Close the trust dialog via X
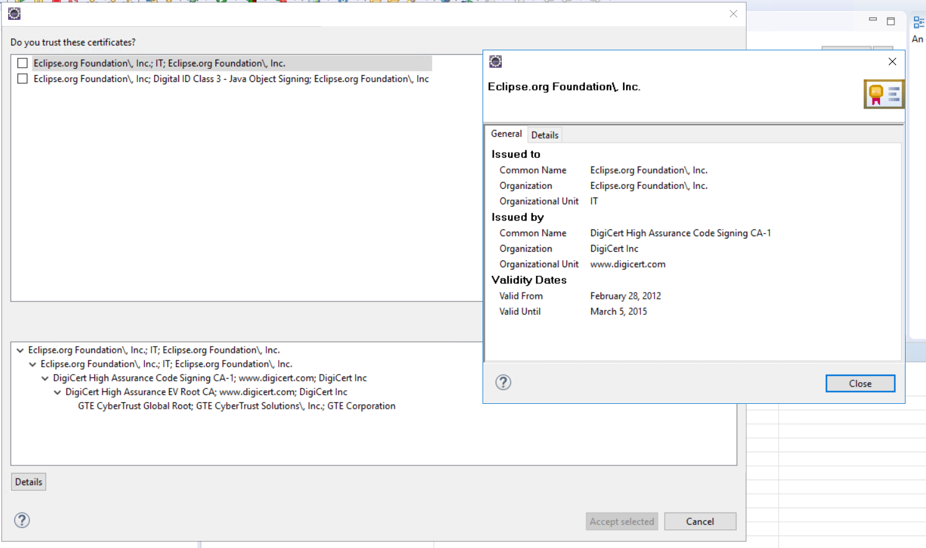This screenshot has width=926, height=548. (733, 14)
